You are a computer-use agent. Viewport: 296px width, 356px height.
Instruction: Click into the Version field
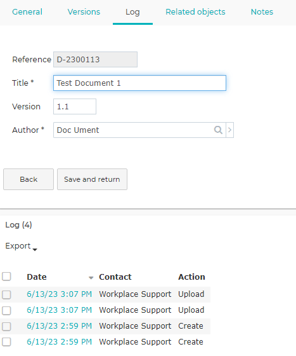tap(75, 107)
